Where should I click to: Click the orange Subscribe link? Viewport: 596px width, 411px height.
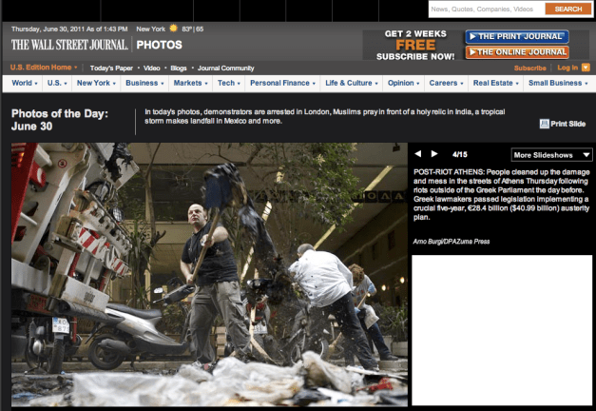tap(529, 68)
